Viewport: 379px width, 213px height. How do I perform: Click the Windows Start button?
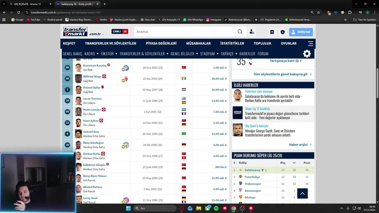tap(128, 208)
